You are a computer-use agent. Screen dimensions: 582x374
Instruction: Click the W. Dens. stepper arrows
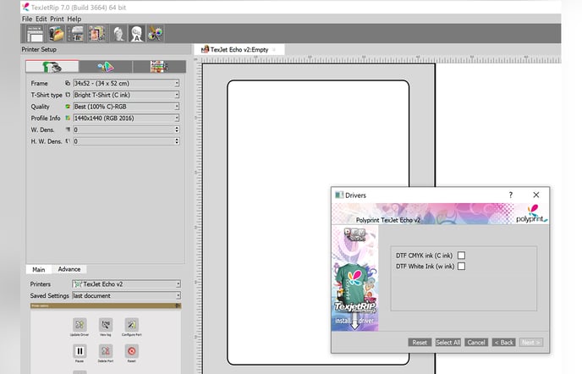(x=177, y=129)
